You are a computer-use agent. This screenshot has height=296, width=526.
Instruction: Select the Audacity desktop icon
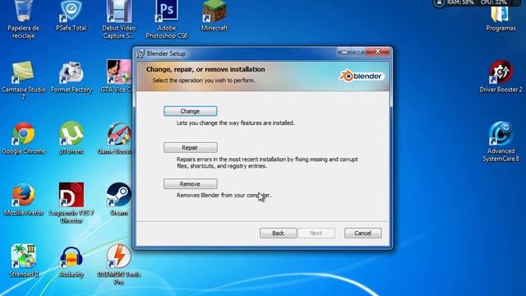click(x=71, y=261)
